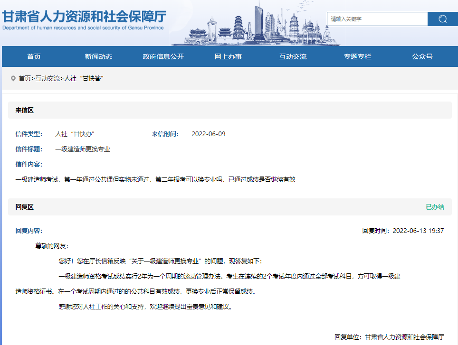Click the letter type value 人社“甘快办”
This screenshot has height=345, width=458.
[75, 134]
